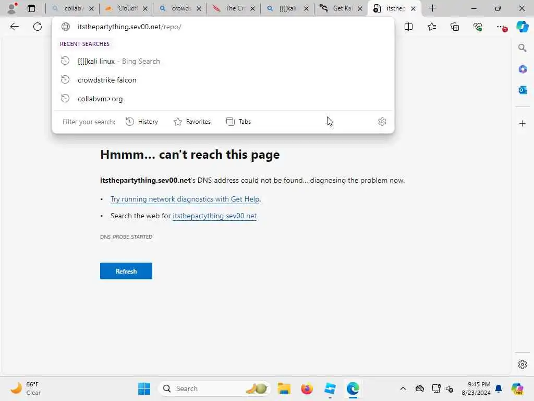Open sidebar Microsoft 365 icon
Viewport: 534px width, 401px height.
click(523, 69)
